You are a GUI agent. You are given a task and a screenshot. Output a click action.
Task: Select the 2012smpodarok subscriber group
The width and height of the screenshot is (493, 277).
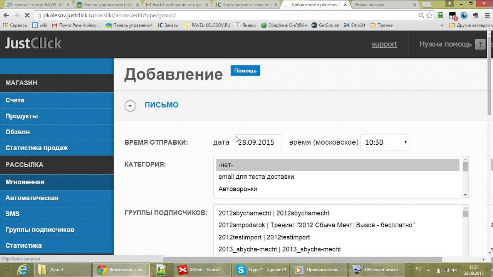[x=338, y=225]
